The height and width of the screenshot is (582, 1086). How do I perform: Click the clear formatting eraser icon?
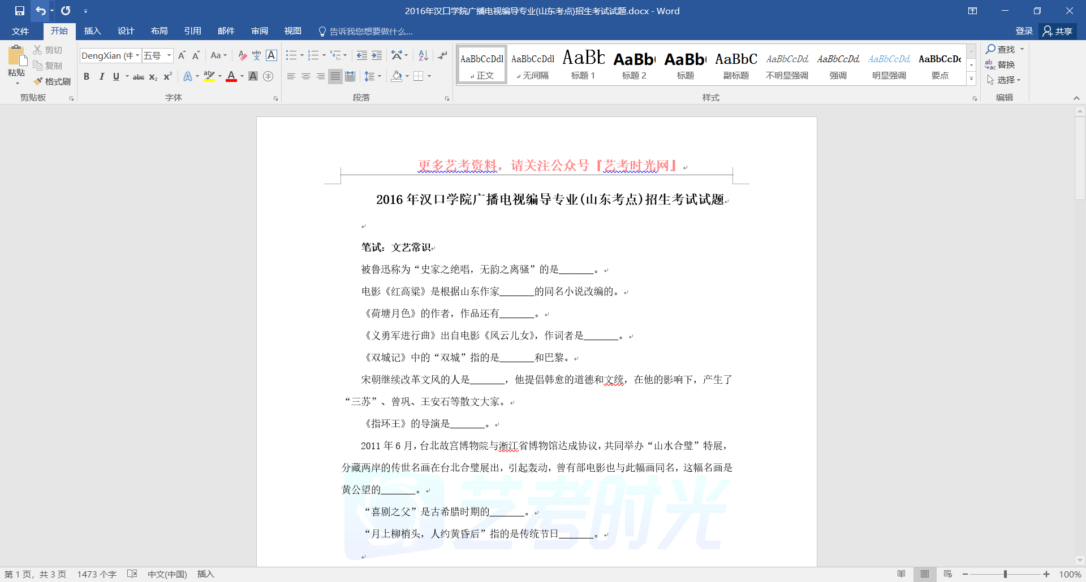pyautogui.click(x=242, y=55)
